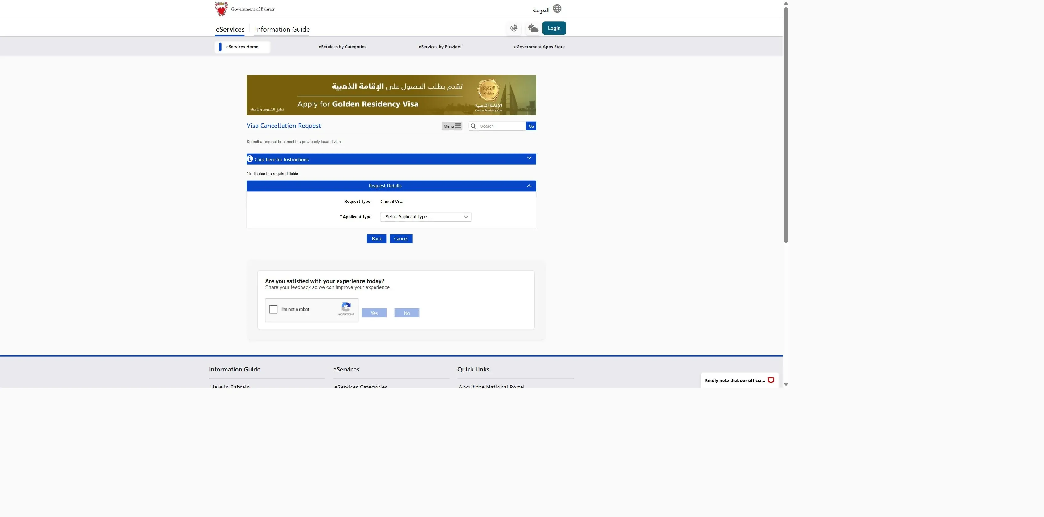Select eServices Home menu item

[x=242, y=47]
